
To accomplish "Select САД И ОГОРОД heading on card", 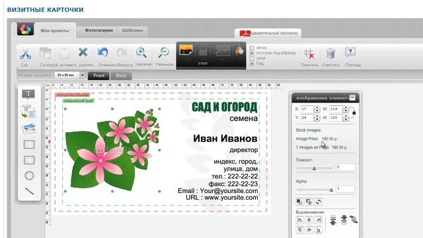I will pos(225,107).
